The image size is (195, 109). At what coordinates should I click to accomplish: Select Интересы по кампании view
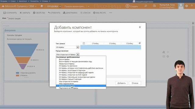pyautogui.click(x=68, y=66)
